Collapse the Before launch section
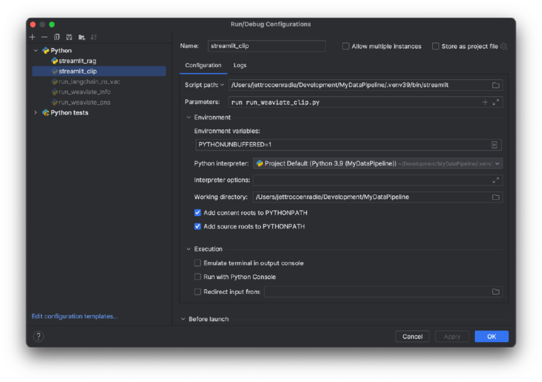Image resolution: width=542 pixels, height=382 pixels. [183, 319]
